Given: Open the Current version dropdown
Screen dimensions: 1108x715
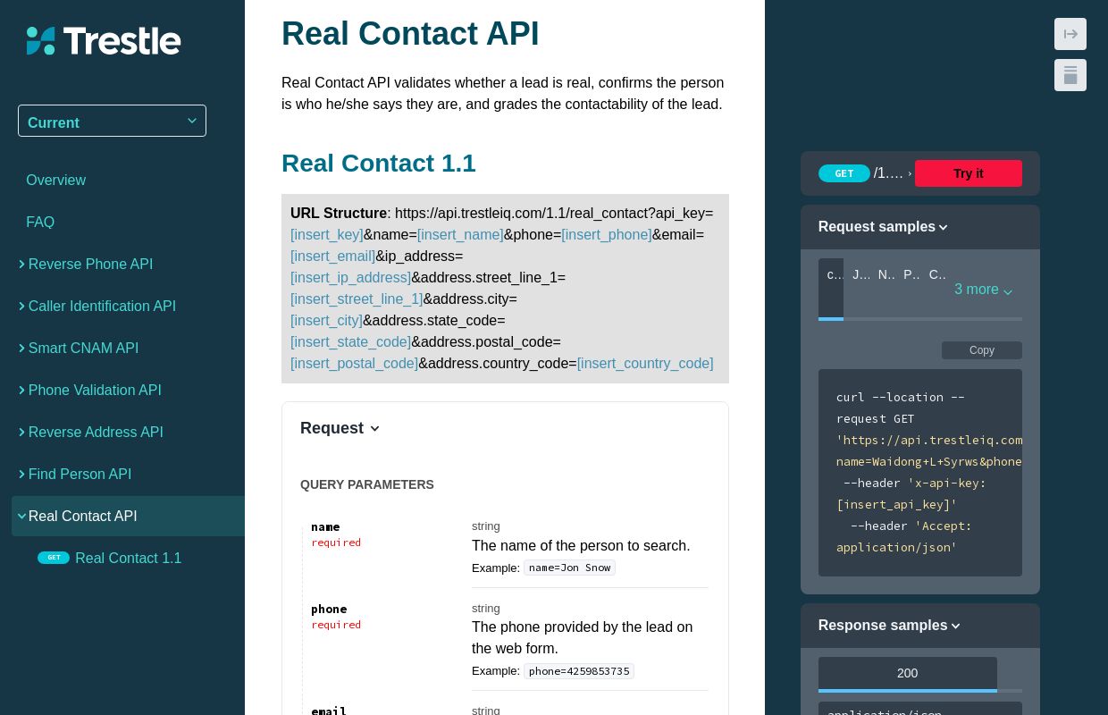Looking at the screenshot, I should [112, 121].
